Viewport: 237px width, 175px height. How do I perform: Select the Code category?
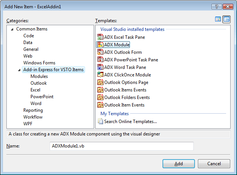click(x=29, y=36)
